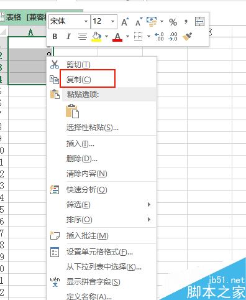Choose 插入(I)... menu entry
The height and width of the screenshot is (300, 246).
(80, 144)
